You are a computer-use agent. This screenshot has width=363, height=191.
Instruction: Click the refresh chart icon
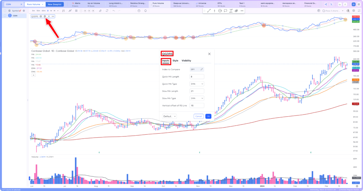coord(107,11)
